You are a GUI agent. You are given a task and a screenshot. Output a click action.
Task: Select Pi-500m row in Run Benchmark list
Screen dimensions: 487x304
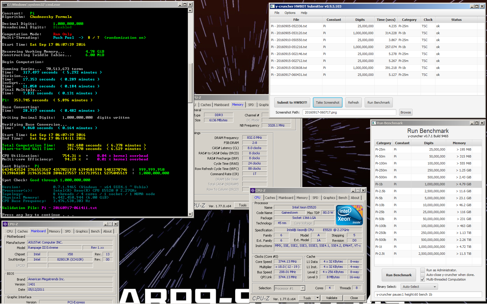pyautogui.click(x=428, y=177)
